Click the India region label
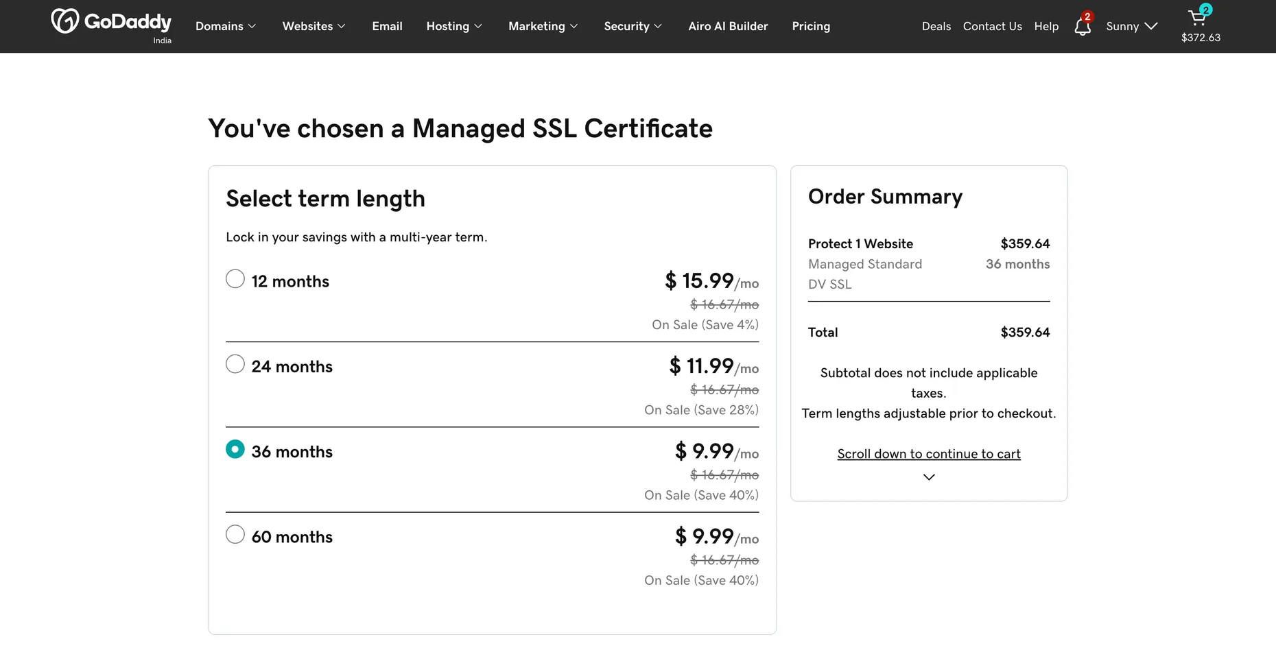This screenshot has height=650, width=1276. coord(163,40)
